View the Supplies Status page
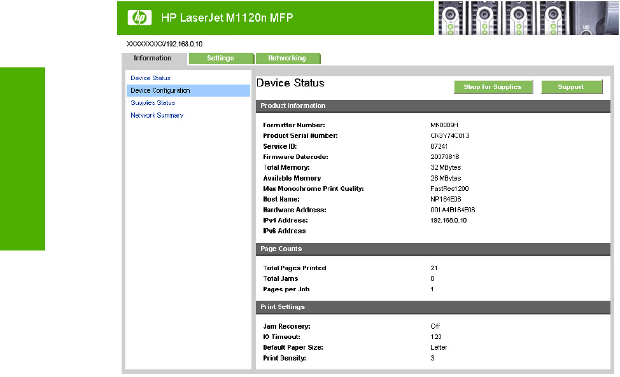 [x=153, y=103]
